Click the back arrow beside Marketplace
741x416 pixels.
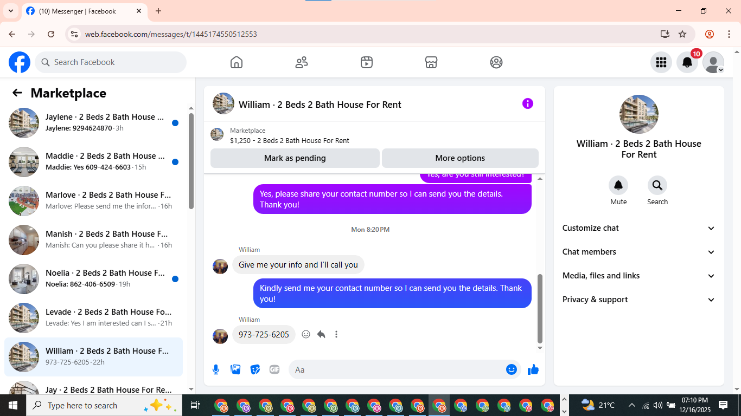(x=17, y=93)
